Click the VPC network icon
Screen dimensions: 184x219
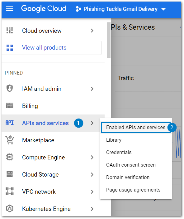(x=10, y=191)
